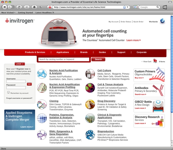Open Discovery Research Services banner
173x150 pixels.
[x=149, y=121]
